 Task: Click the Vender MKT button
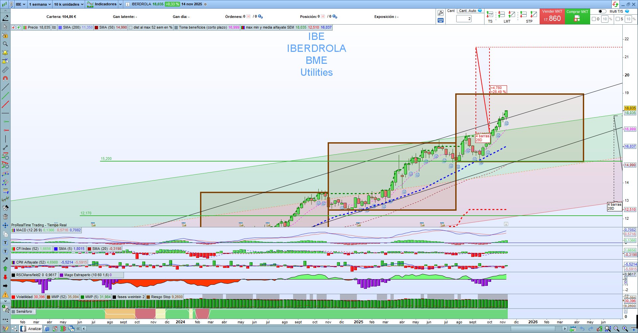tap(552, 16)
